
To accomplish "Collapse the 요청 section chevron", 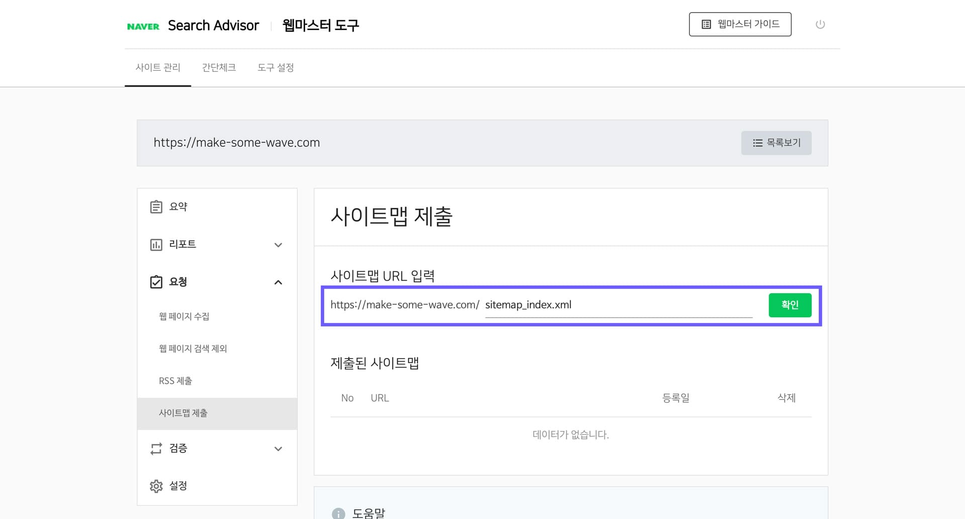I will click(278, 282).
